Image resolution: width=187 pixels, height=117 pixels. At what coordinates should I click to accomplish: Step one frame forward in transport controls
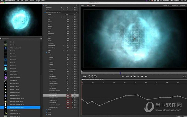point(138,76)
